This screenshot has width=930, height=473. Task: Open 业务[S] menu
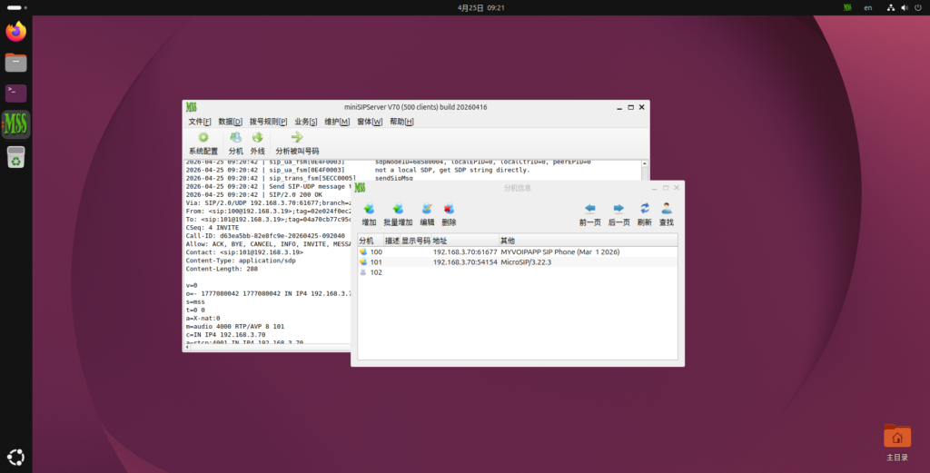(305, 122)
